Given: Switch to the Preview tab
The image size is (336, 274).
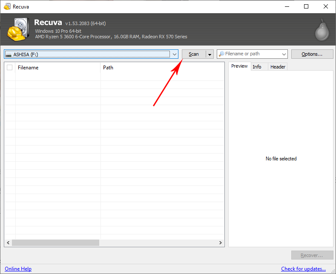Looking at the screenshot, I should point(239,66).
